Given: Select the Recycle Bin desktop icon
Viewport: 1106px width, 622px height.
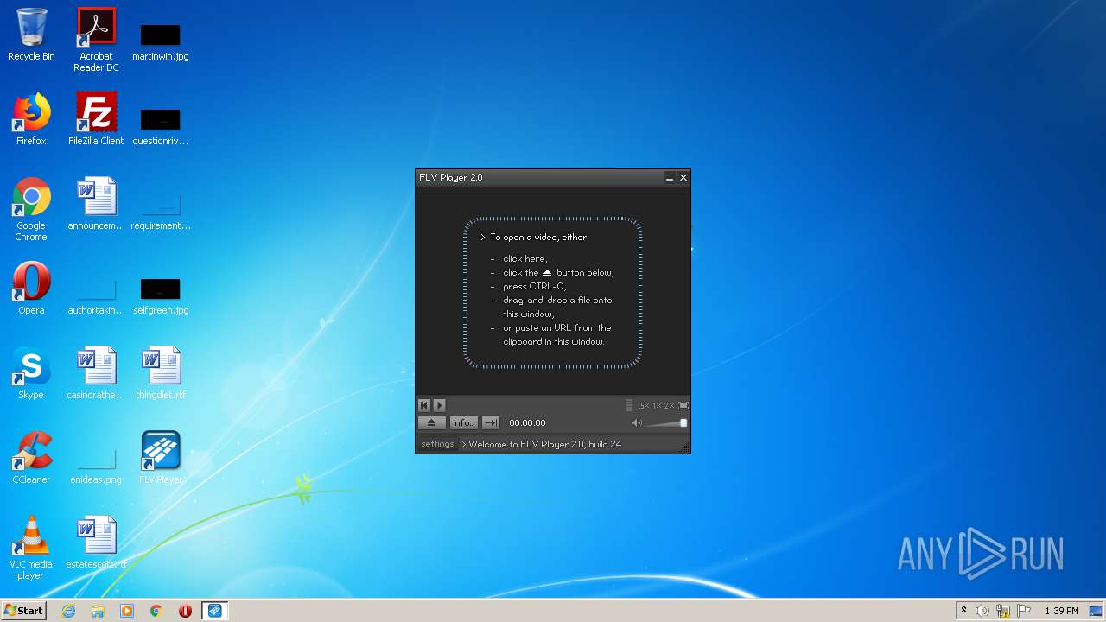Looking at the screenshot, I should [x=31, y=35].
